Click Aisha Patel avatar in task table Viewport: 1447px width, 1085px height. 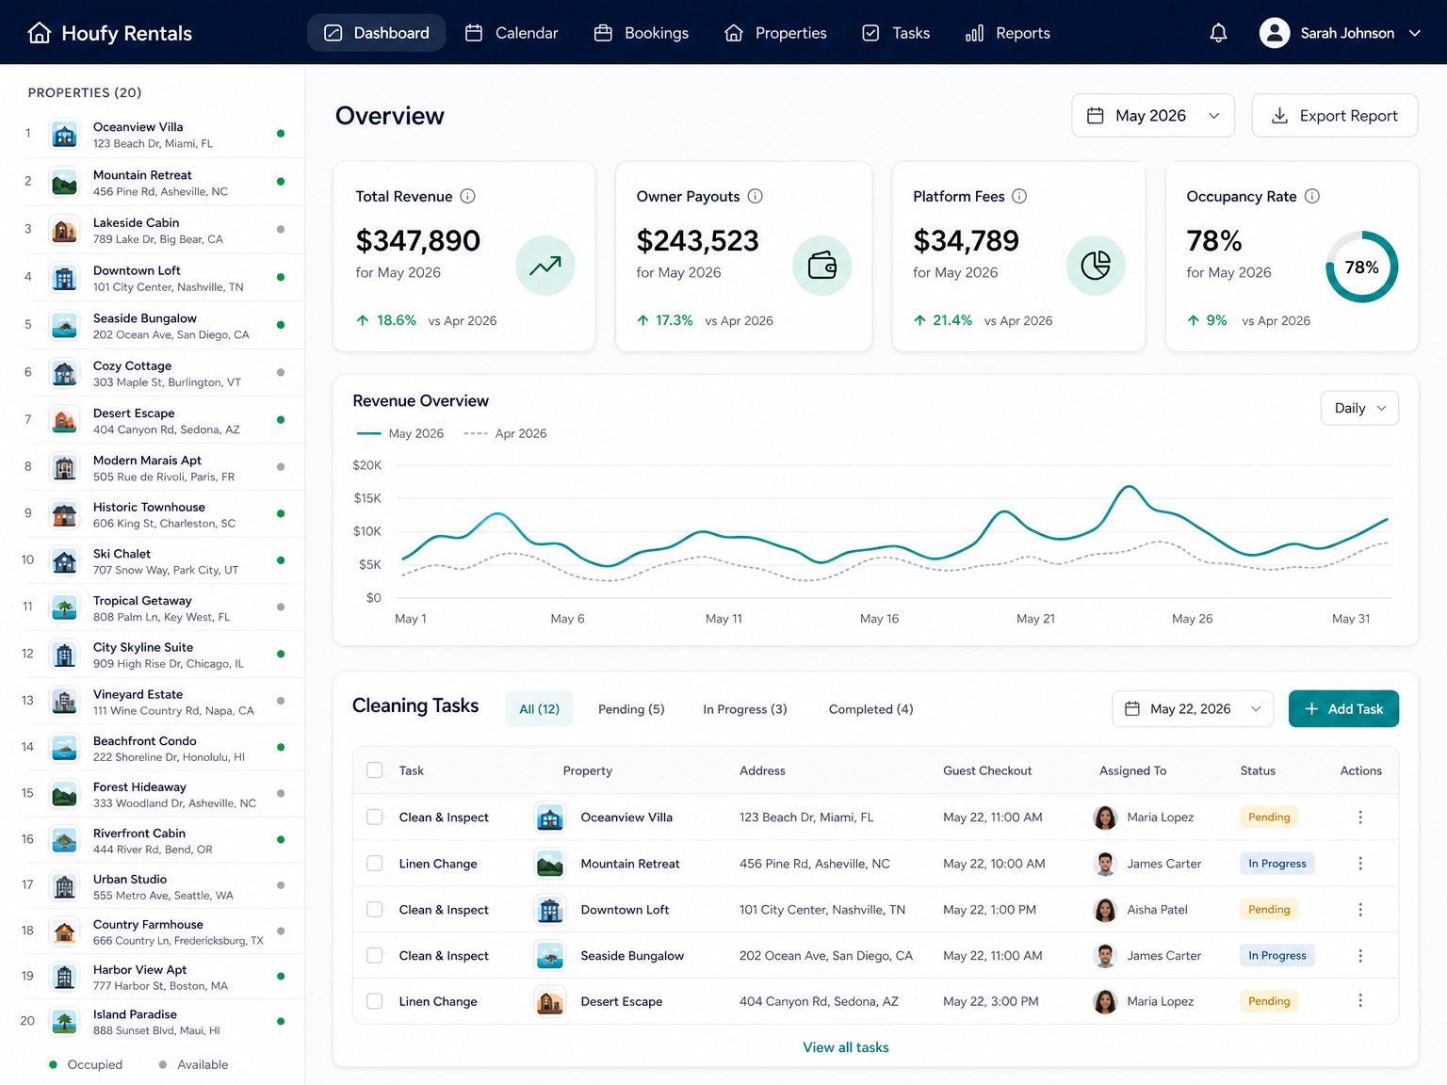tap(1105, 910)
